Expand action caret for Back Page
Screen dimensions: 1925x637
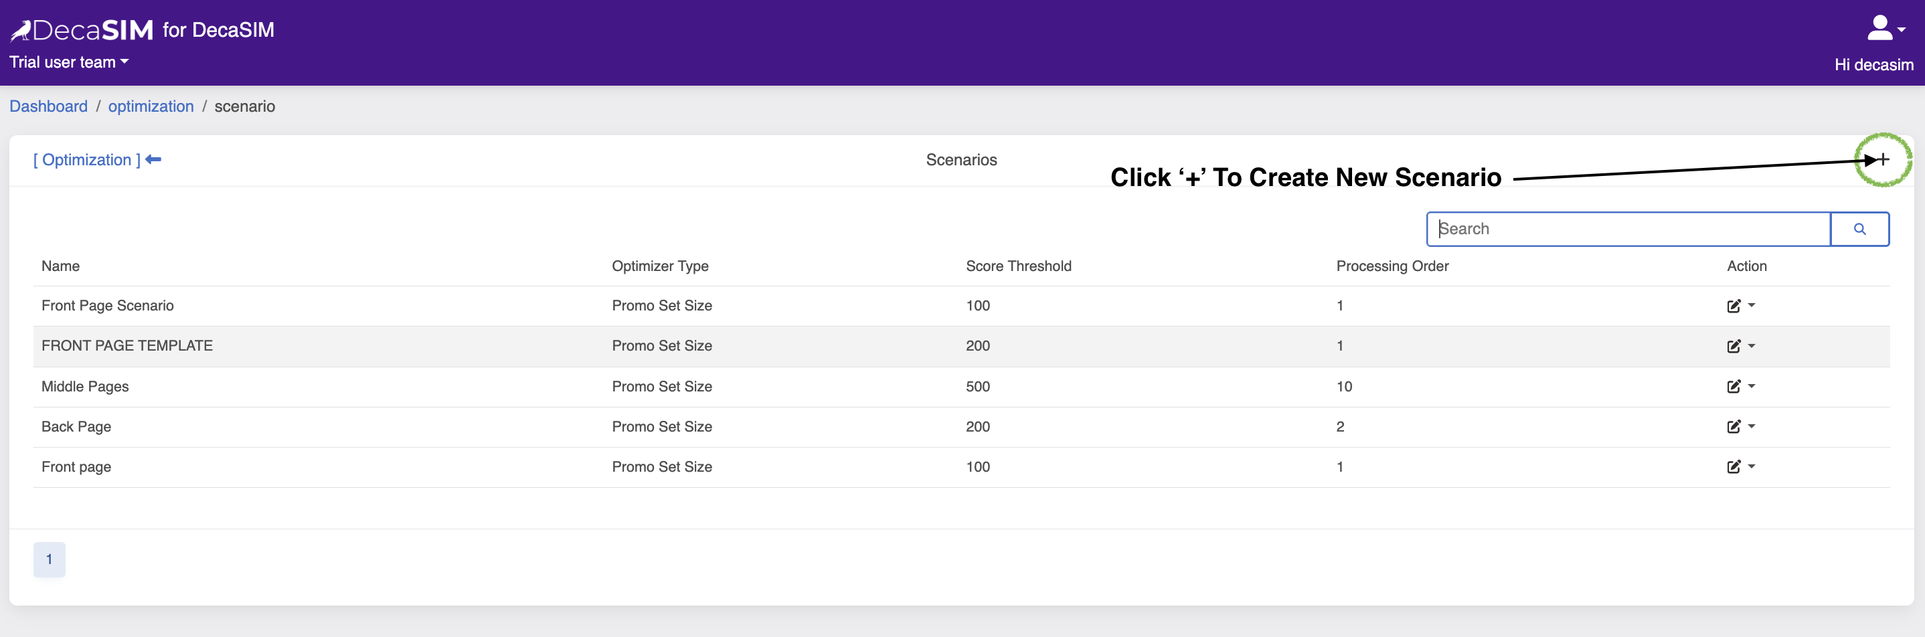1752,426
